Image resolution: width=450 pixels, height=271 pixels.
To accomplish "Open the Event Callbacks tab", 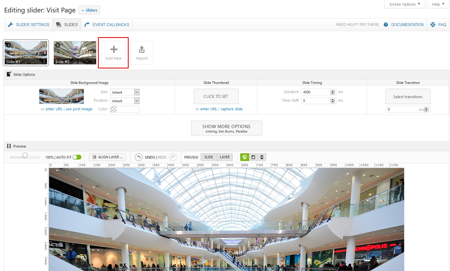I will [107, 25].
